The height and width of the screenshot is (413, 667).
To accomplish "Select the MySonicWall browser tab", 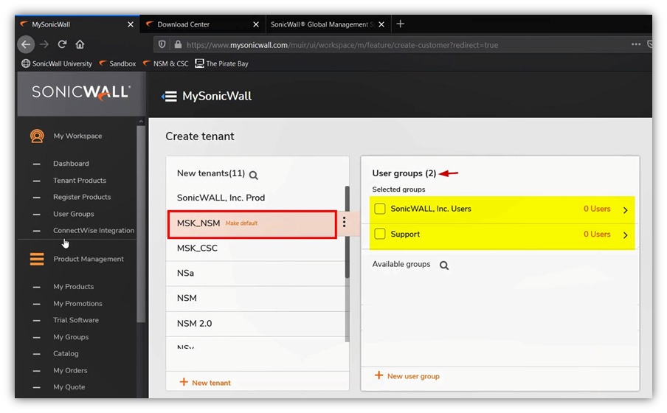I will tap(77, 24).
